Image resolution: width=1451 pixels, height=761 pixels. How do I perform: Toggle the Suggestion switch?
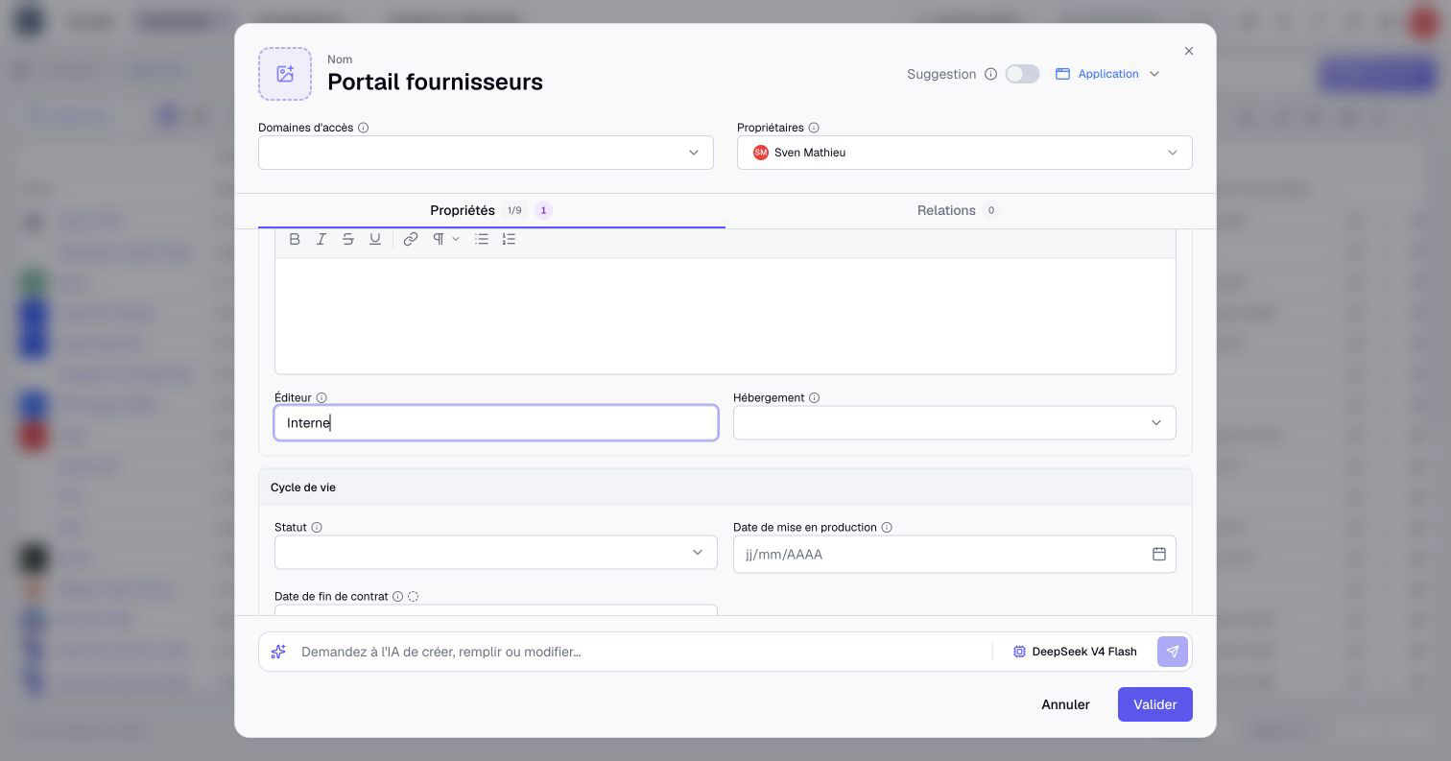pyautogui.click(x=1022, y=74)
